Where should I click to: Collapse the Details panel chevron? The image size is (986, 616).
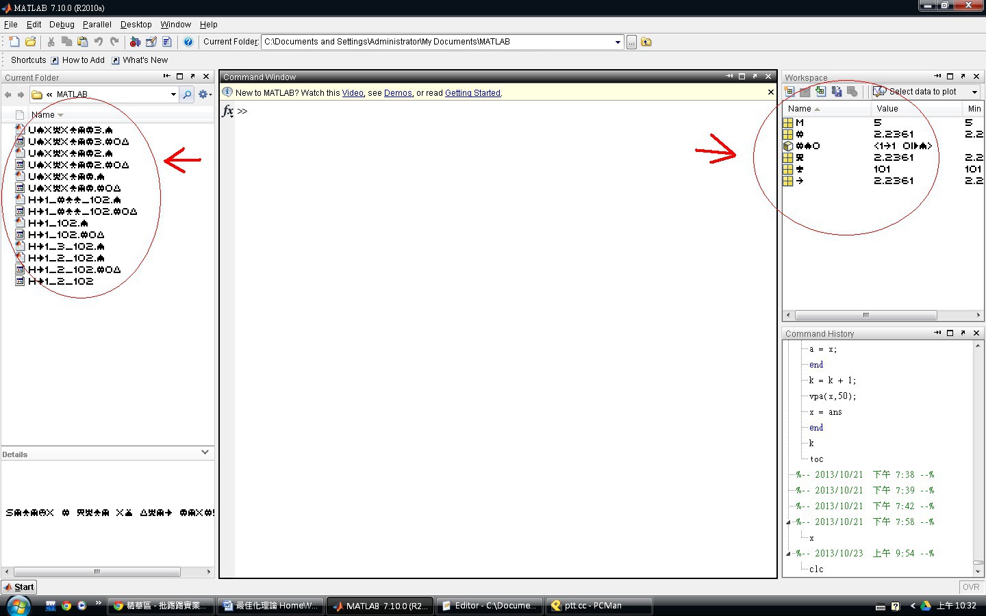[x=205, y=452]
